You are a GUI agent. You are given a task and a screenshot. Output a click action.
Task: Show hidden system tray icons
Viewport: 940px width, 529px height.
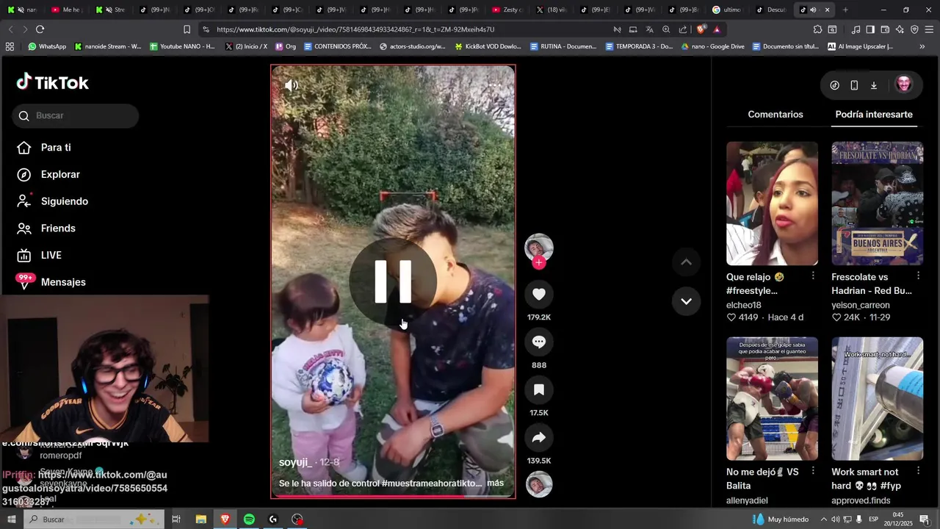coord(823,519)
